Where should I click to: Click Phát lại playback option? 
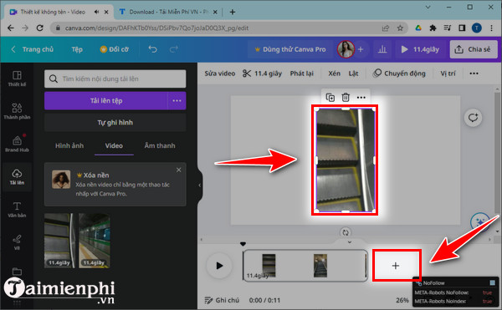tap(301, 74)
